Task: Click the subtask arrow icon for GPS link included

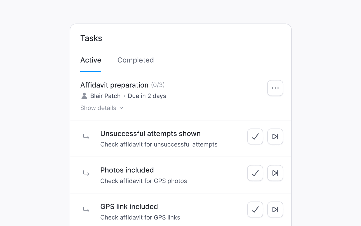Action: click(x=86, y=210)
